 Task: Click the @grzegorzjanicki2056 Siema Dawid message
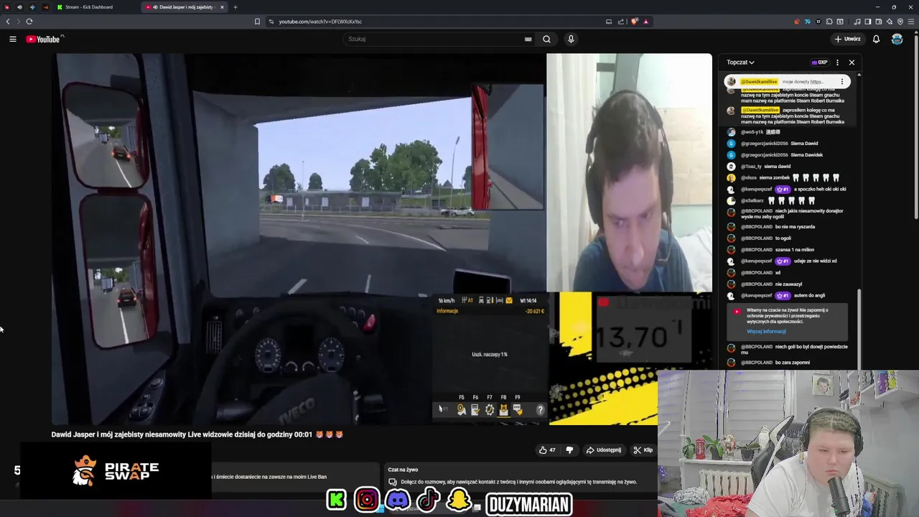pyautogui.click(x=779, y=143)
